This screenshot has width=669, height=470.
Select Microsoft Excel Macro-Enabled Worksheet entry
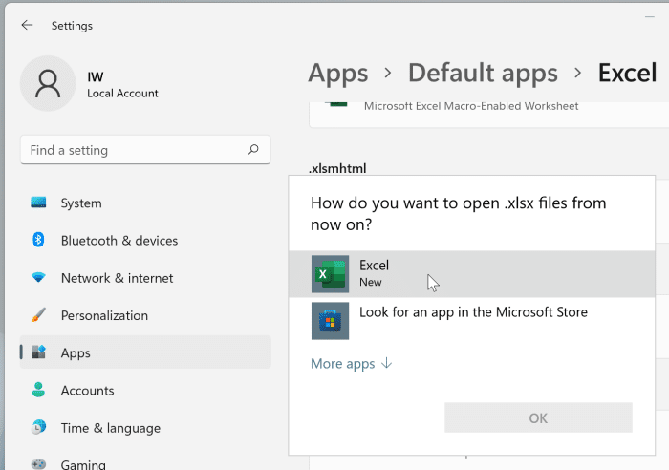click(488, 115)
